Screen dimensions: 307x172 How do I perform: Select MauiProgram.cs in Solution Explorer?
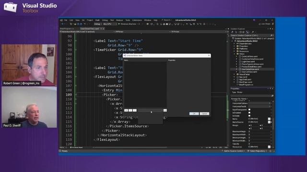(x=246, y=85)
